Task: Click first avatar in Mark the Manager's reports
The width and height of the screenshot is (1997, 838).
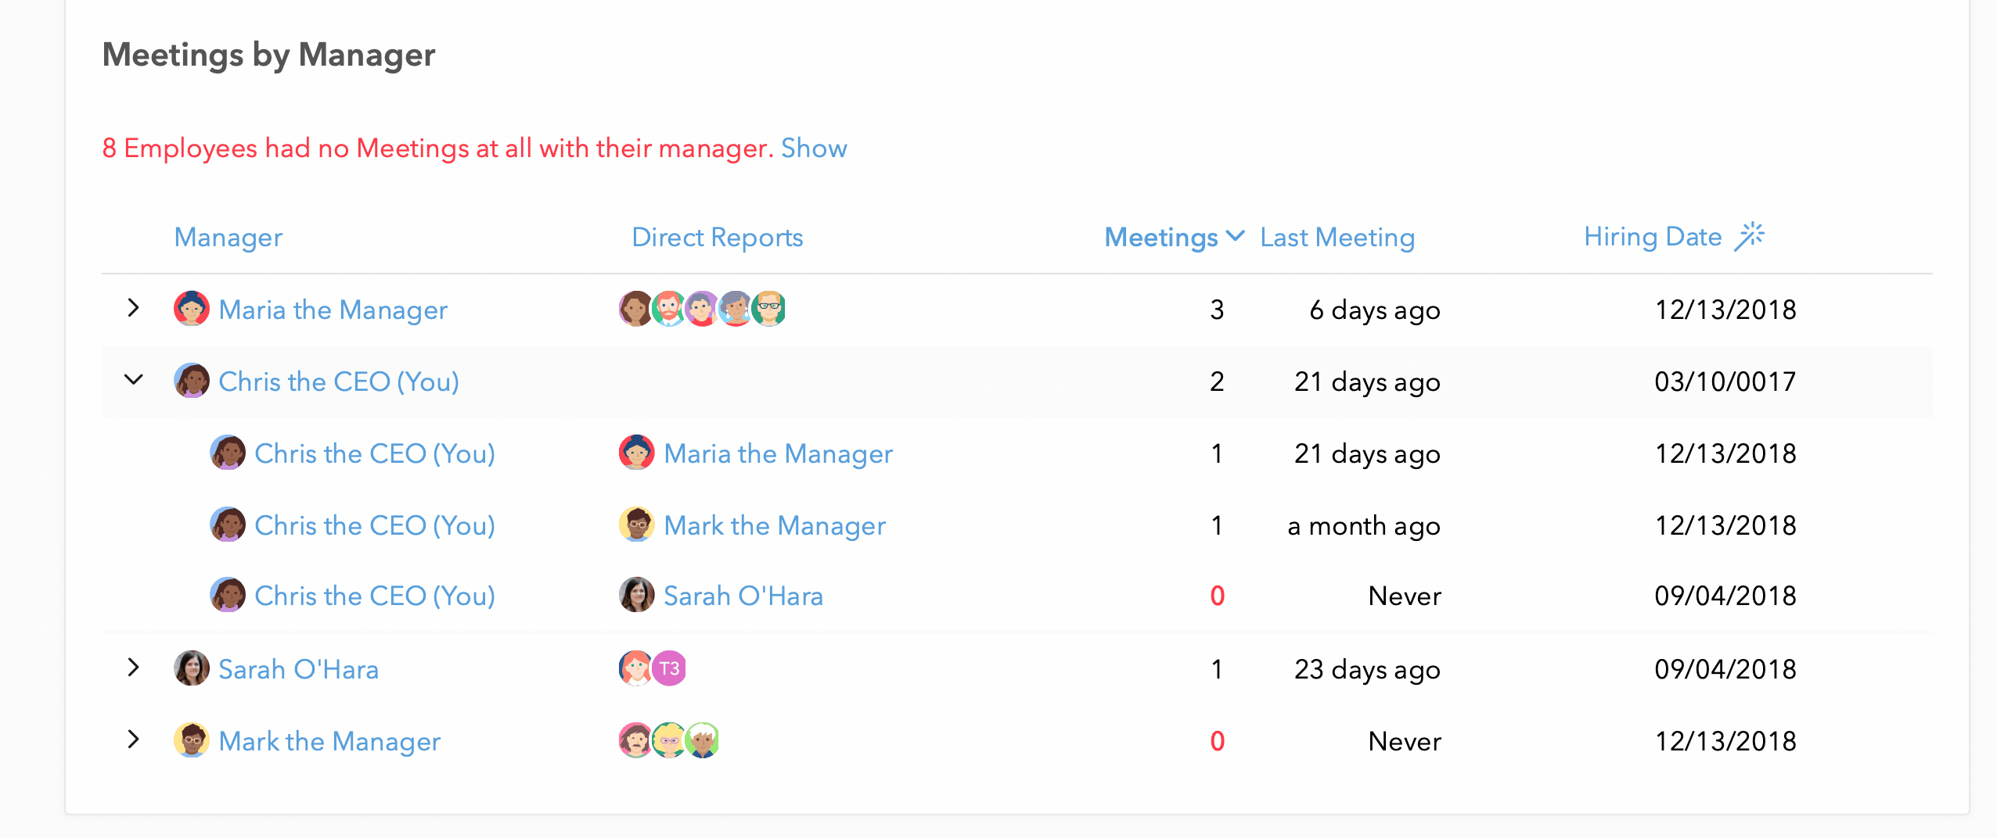Action: [x=635, y=740]
